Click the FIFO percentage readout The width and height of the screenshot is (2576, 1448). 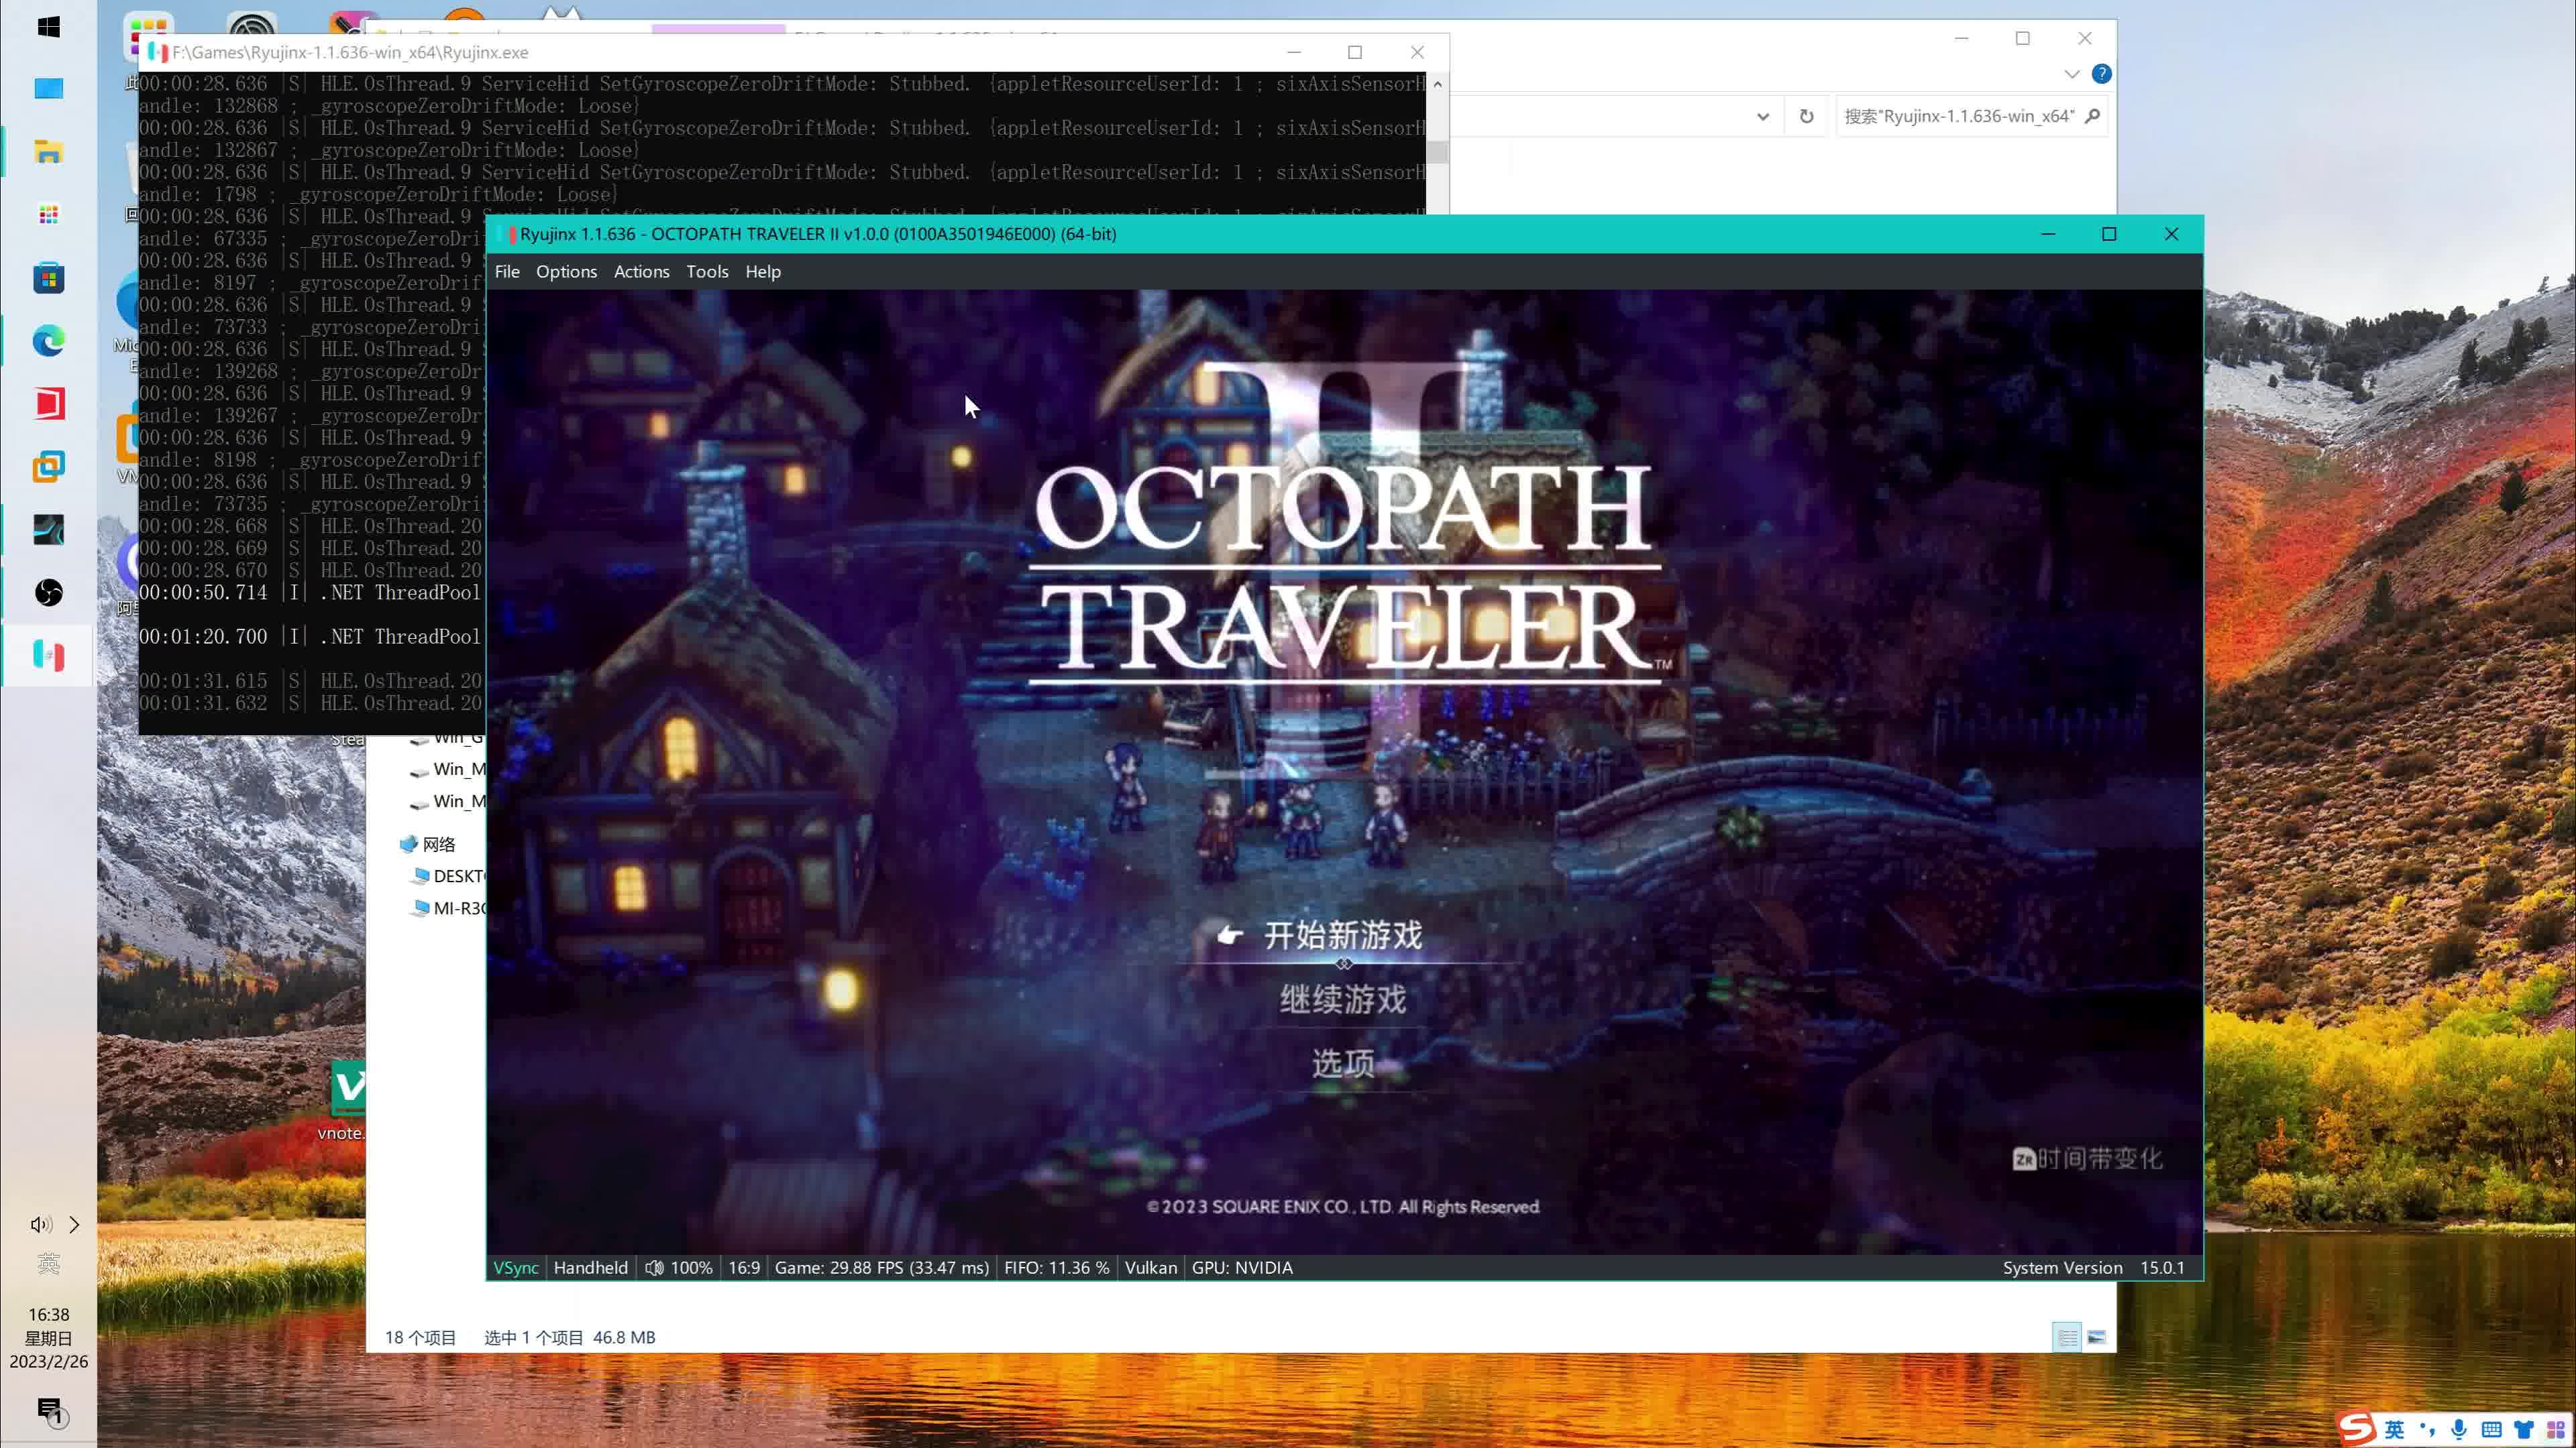coord(1057,1267)
